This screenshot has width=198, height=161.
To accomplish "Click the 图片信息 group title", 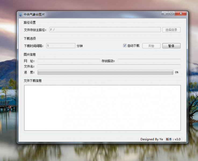I will tap(30, 54).
